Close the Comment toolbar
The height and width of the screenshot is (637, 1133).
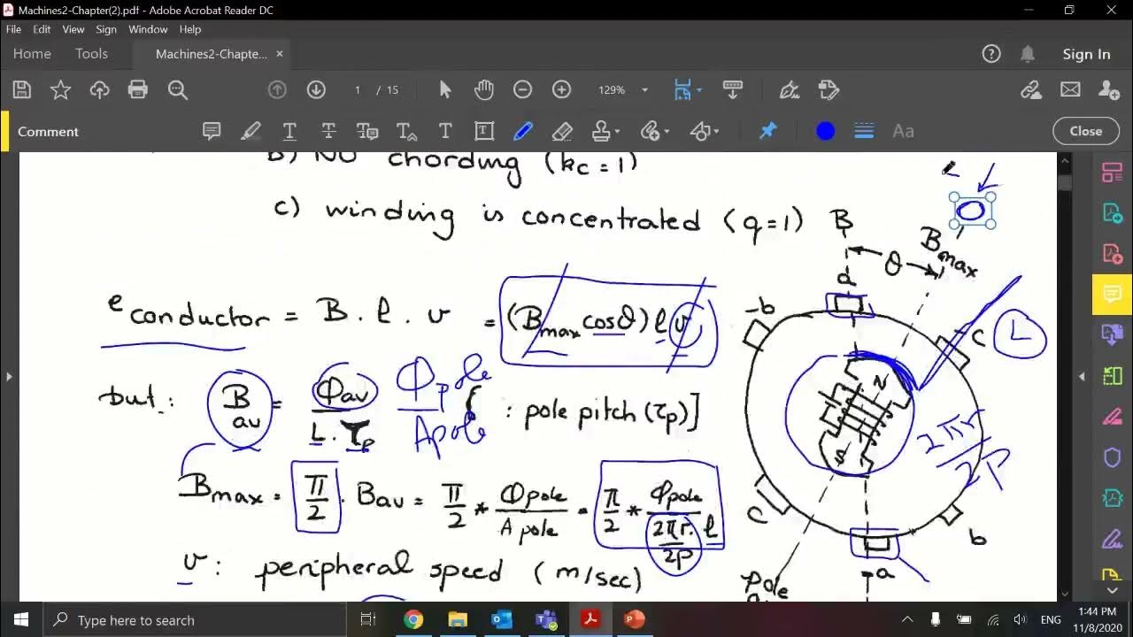[1086, 131]
